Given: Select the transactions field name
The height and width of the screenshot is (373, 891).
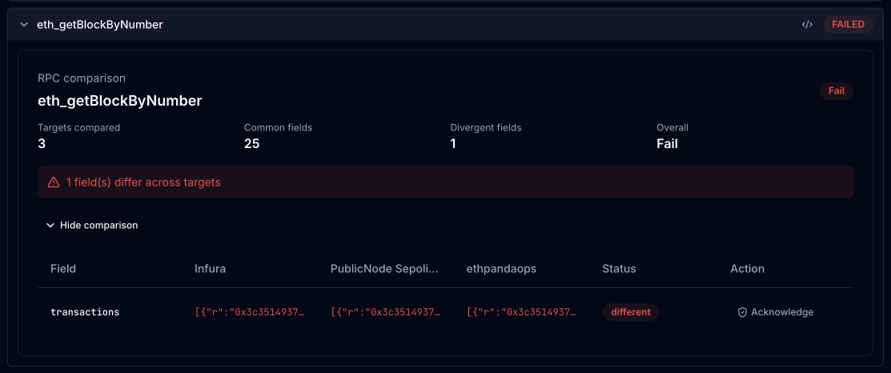Looking at the screenshot, I should pyautogui.click(x=85, y=312).
